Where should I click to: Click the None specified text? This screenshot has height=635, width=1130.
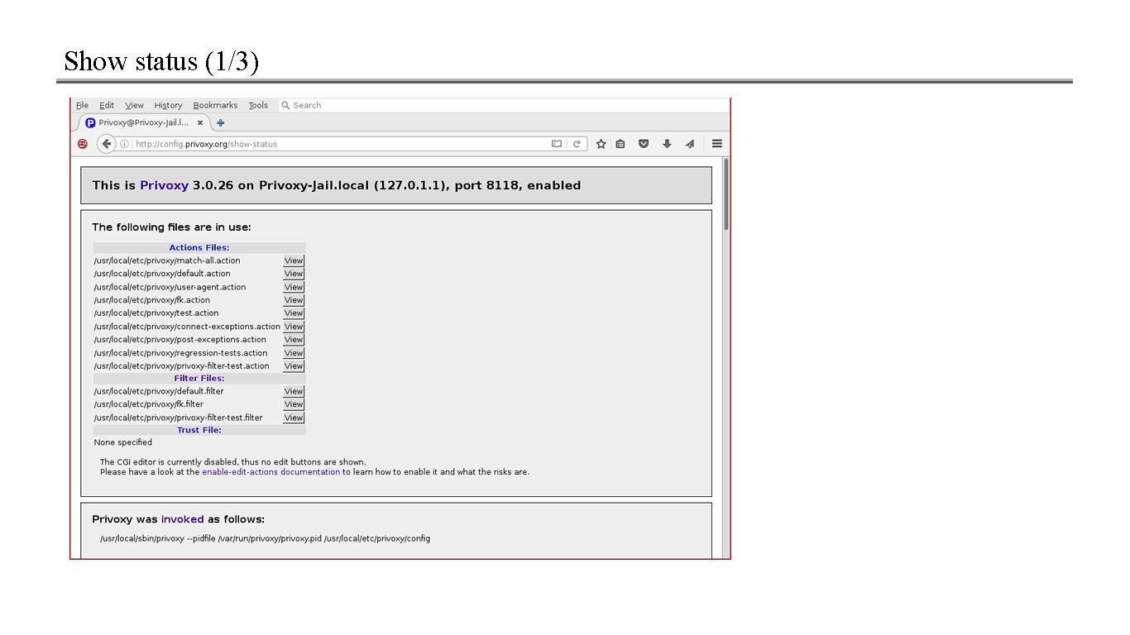click(123, 442)
